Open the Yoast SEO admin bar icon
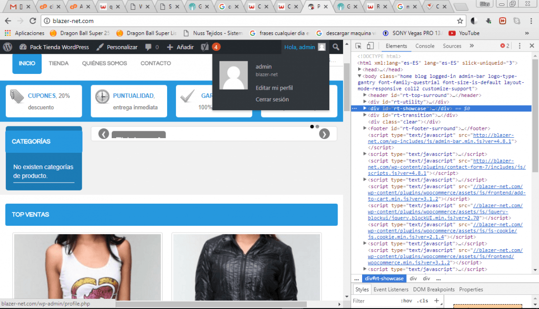The image size is (539, 309). 205,47
